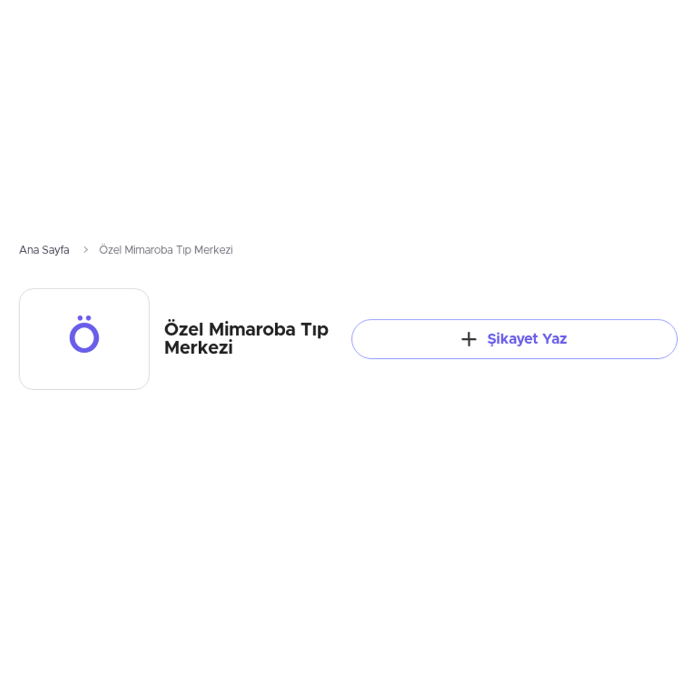Open the rounded company logo box
The height and width of the screenshot is (697, 697).
pos(84,339)
